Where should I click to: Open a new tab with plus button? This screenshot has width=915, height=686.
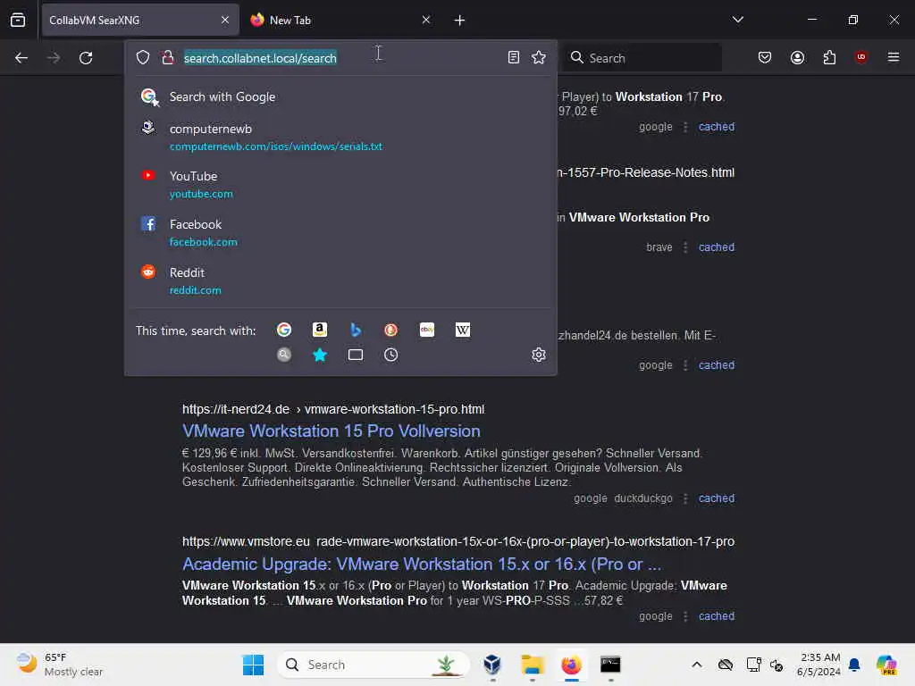460,21
